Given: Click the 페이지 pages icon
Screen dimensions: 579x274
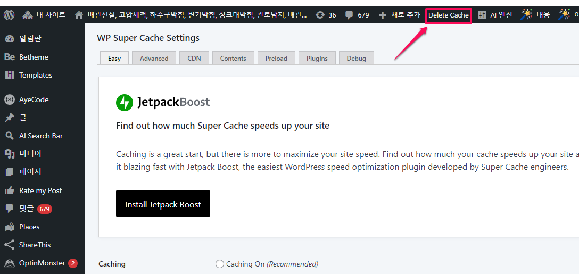Looking at the screenshot, I should 10,172.
